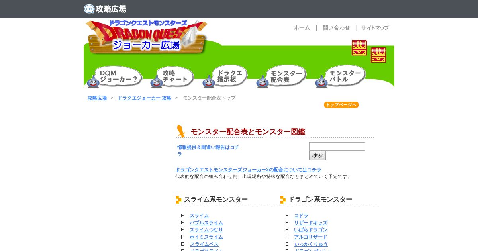The height and width of the screenshot is (251, 478).
Task: Click the slime icon beside モンスターバトル
Action: click(x=321, y=82)
